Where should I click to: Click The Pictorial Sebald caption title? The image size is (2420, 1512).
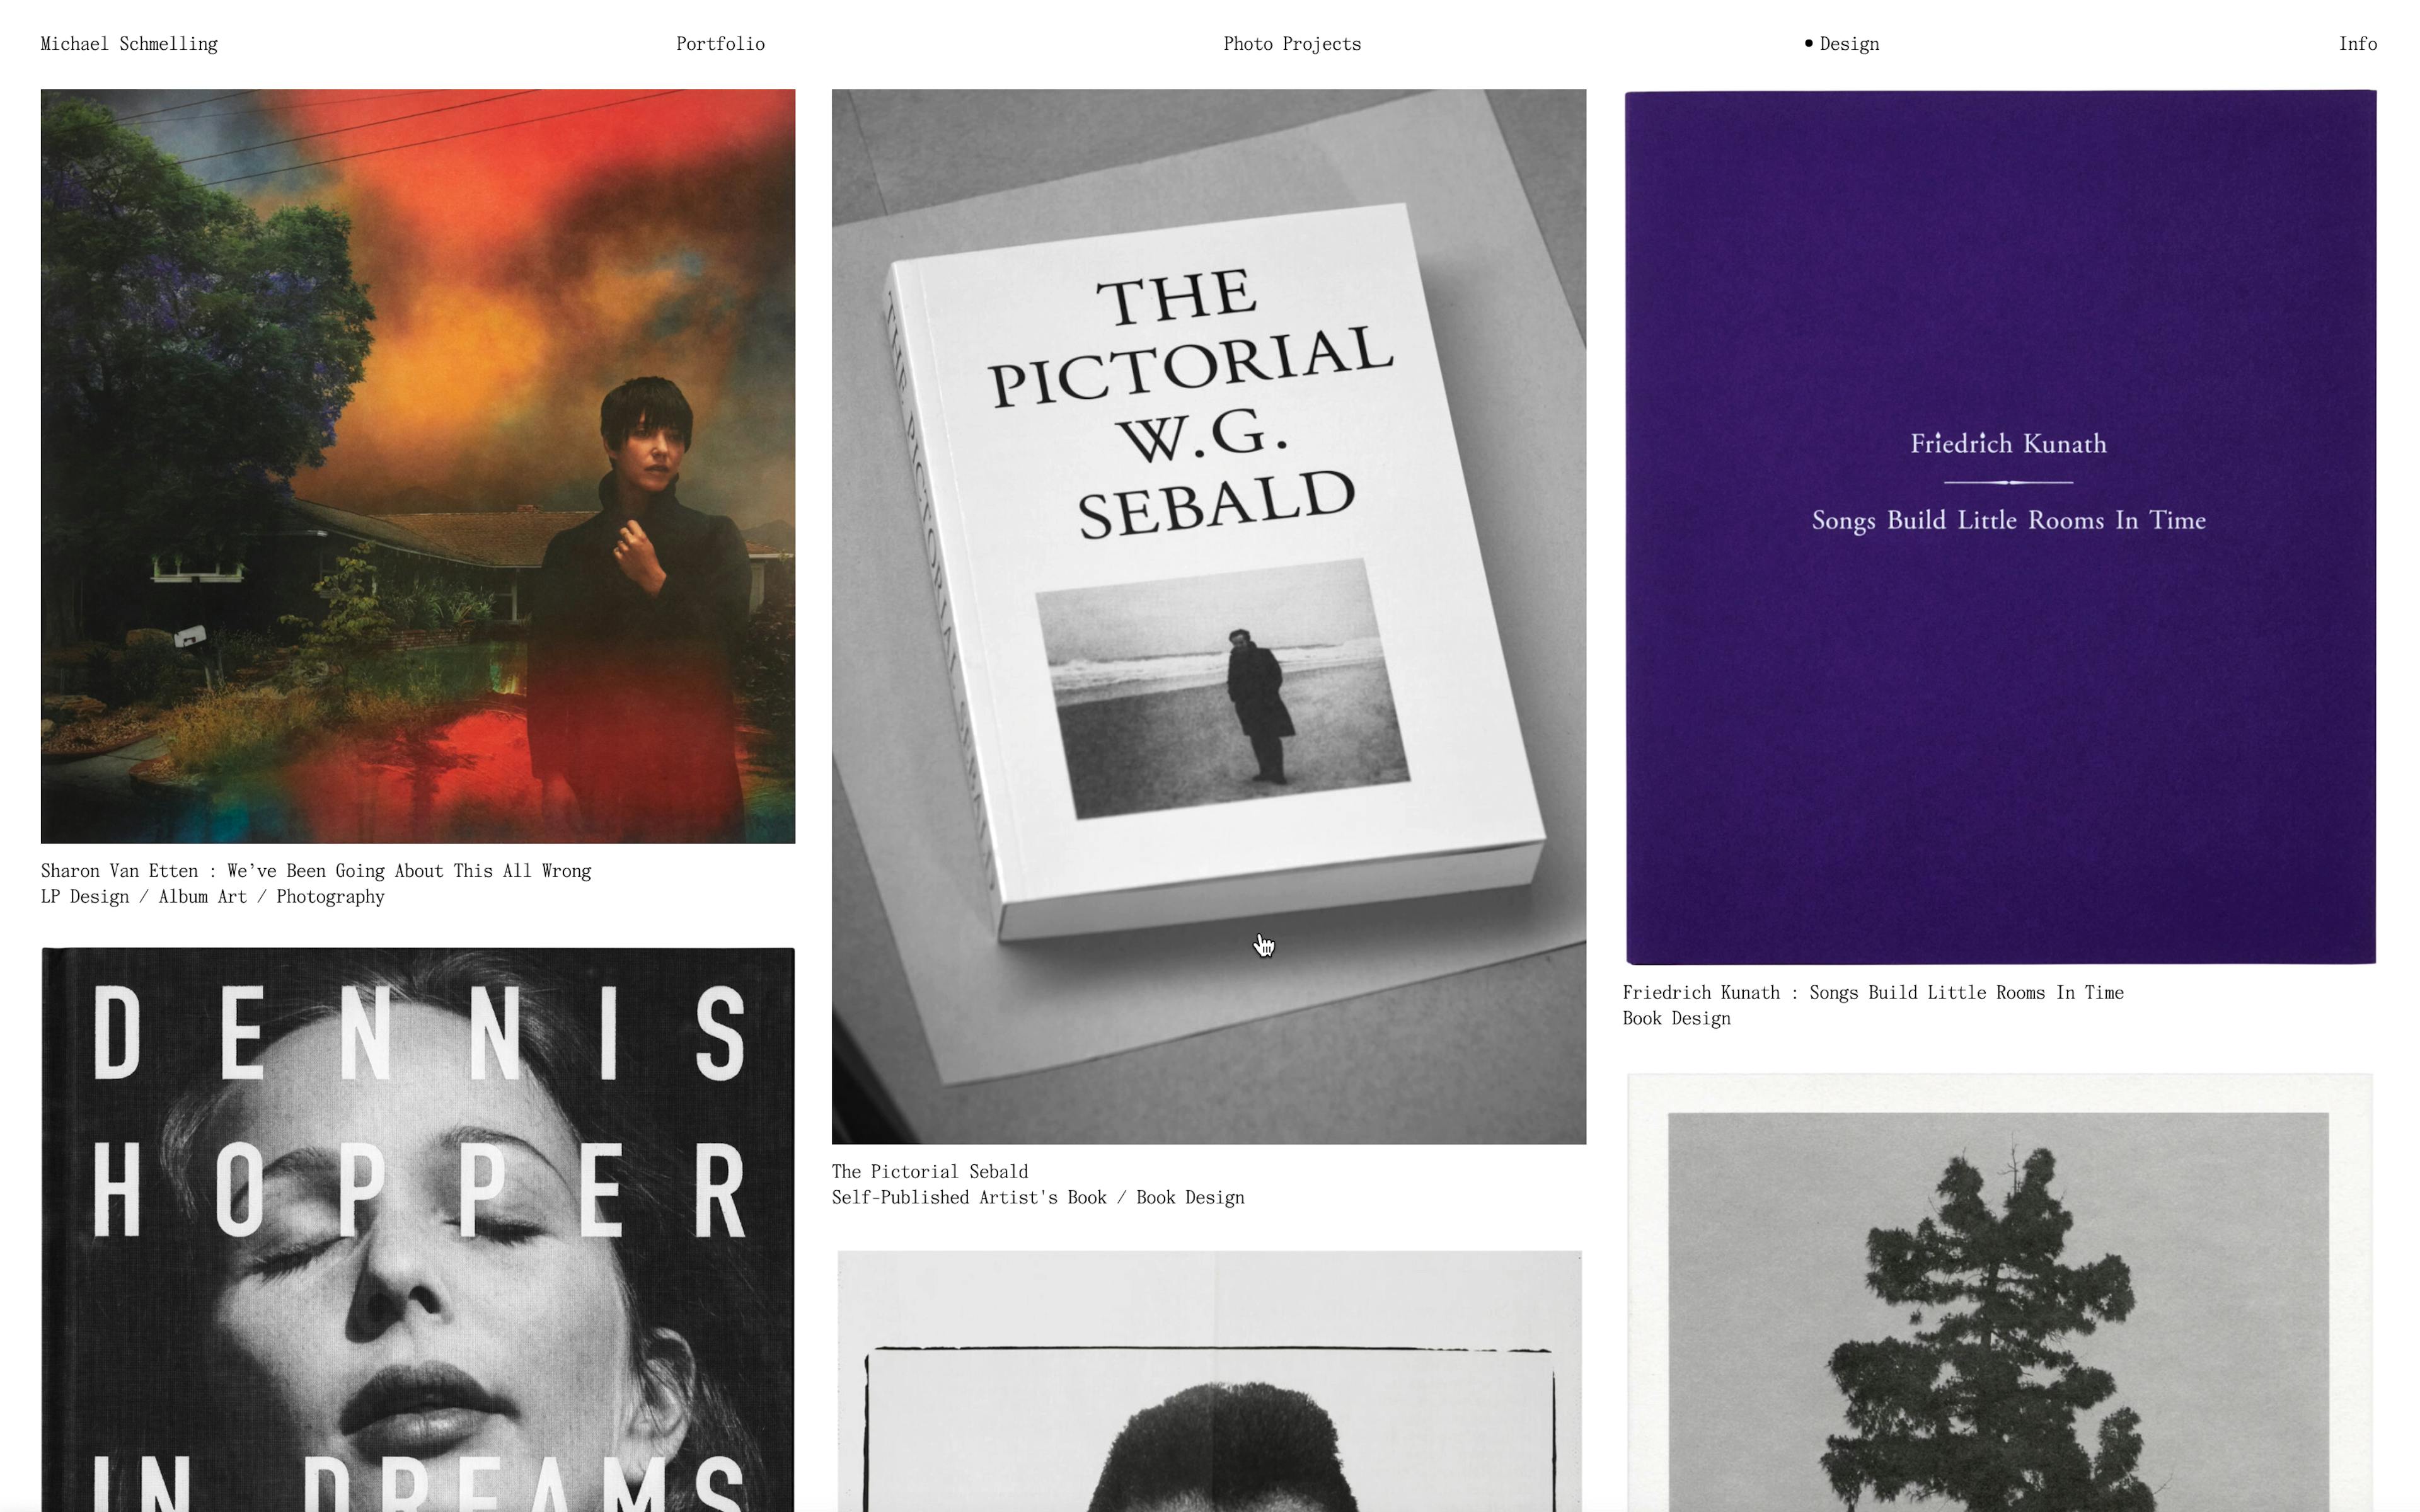(x=930, y=1172)
